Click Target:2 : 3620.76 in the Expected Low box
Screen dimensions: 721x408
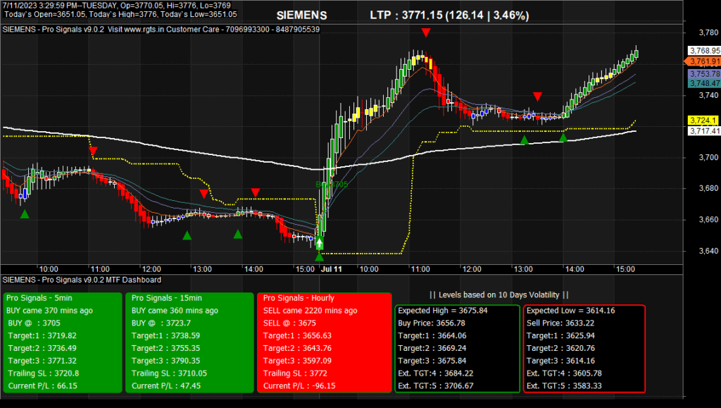(560, 348)
